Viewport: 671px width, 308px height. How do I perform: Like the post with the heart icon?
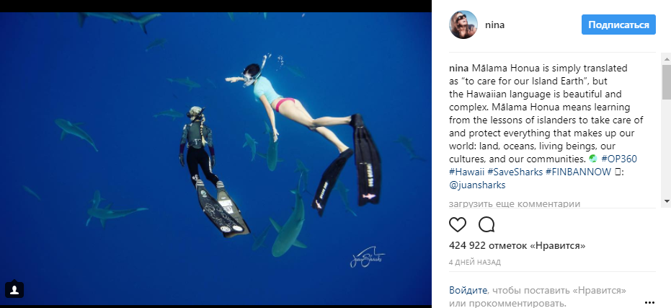click(458, 224)
